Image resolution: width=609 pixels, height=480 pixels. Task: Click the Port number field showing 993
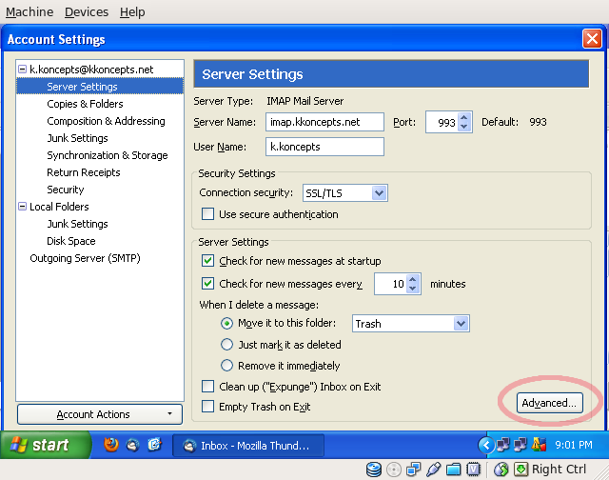click(442, 122)
